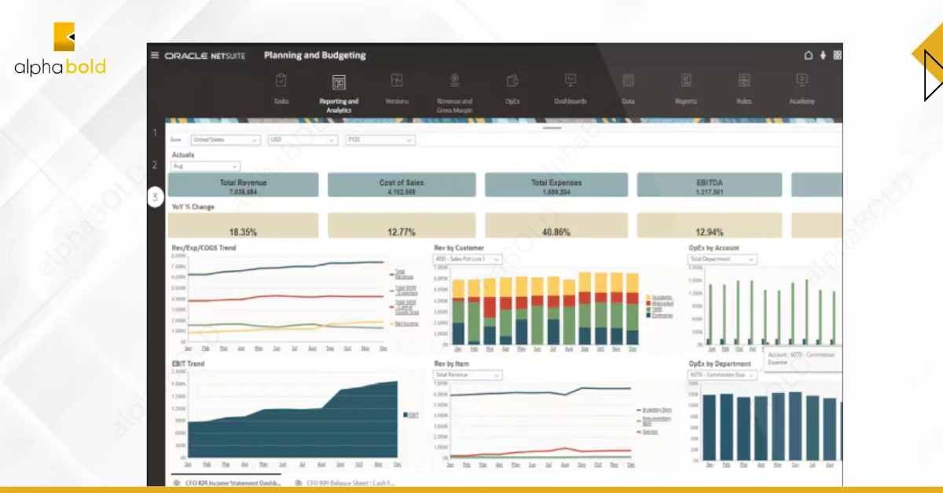This screenshot has height=493, width=943.
Task: Click the Total Revenue KPI tile
Action: click(x=244, y=185)
